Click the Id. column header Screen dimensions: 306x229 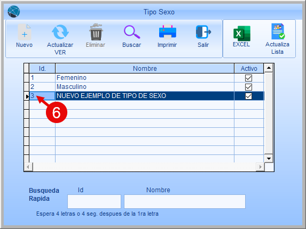[x=42, y=69]
